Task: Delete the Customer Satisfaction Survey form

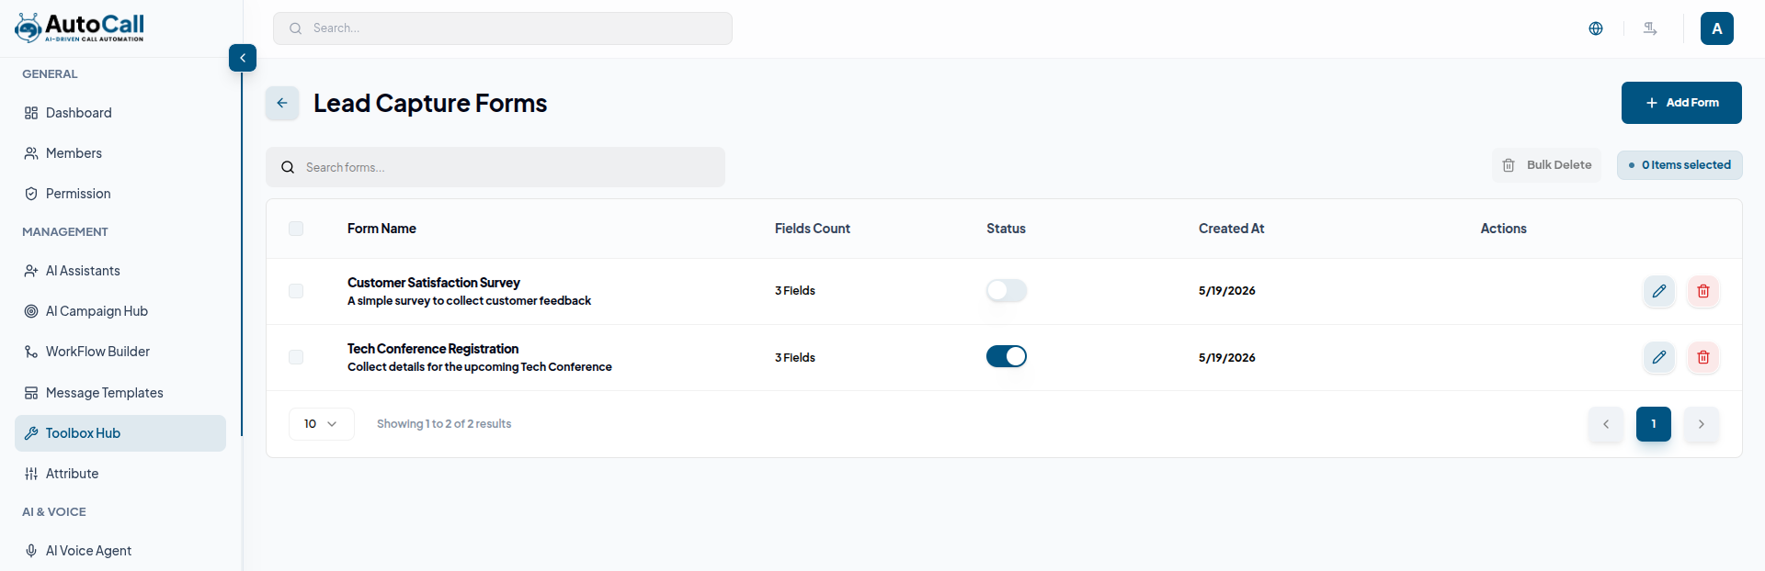Action: [1703, 291]
